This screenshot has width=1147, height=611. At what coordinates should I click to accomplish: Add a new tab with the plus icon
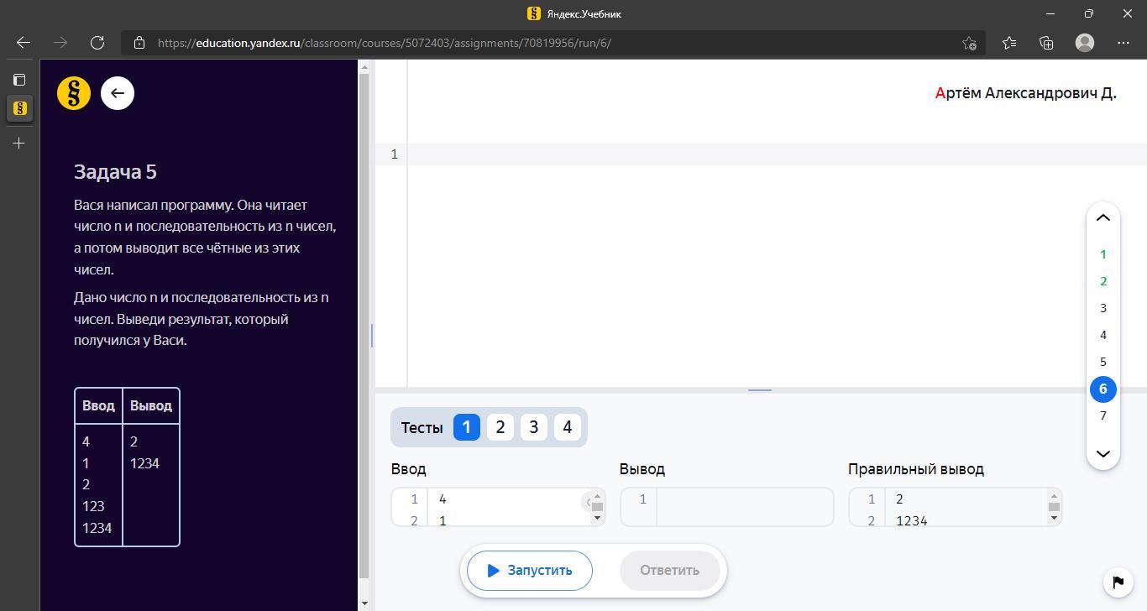(x=19, y=144)
